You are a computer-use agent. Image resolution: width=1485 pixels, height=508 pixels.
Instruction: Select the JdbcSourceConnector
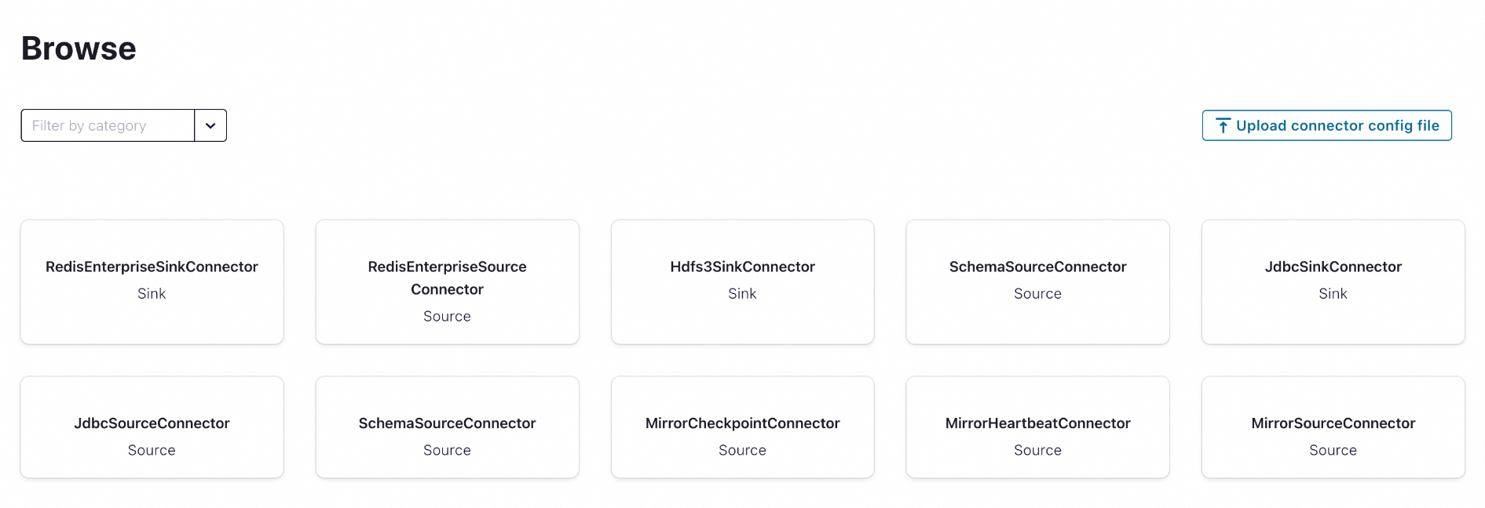(152, 426)
